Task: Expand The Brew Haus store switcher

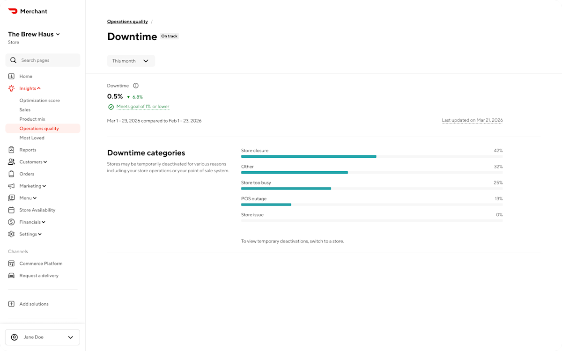Action: click(x=33, y=34)
